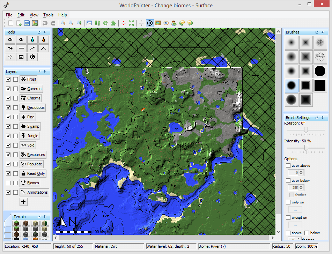Click the green inward arrows icon

(x=132, y=23)
